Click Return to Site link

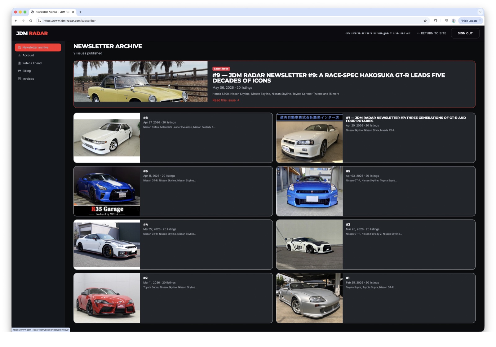point(432,33)
